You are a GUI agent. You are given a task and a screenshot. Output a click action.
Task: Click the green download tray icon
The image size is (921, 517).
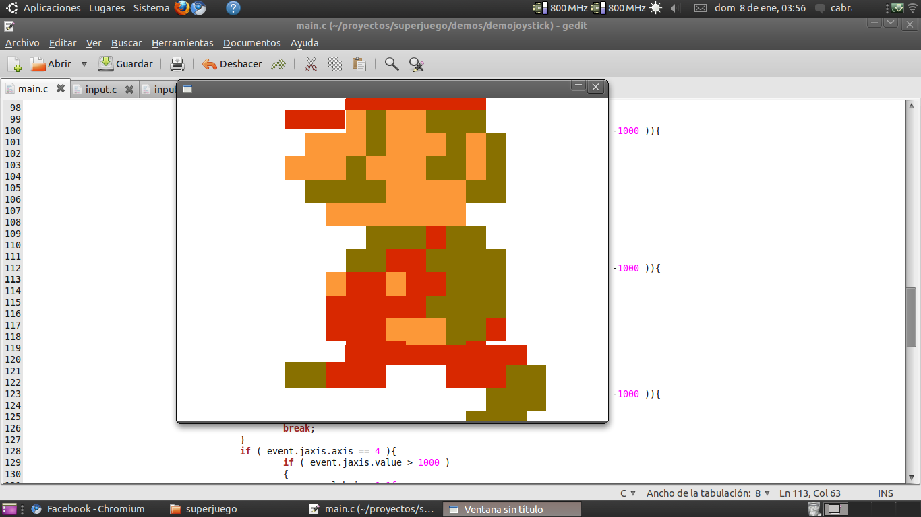coord(897,8)
